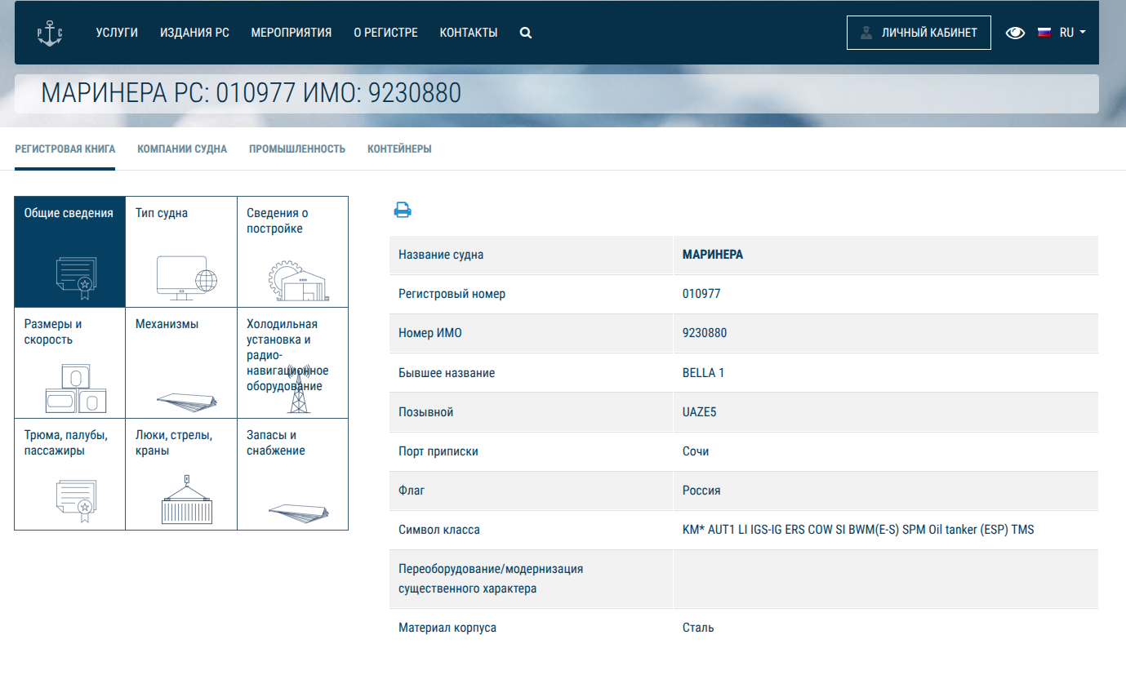Click the printer icon above the table
Screen dimensions: 1126x675
pos(403,211)
